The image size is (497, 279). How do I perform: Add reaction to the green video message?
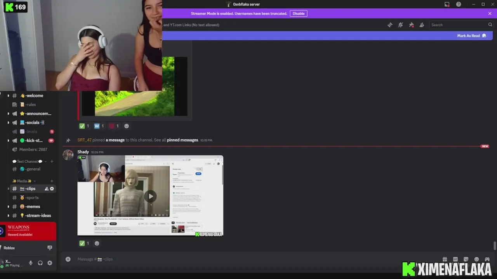(126, 126)
